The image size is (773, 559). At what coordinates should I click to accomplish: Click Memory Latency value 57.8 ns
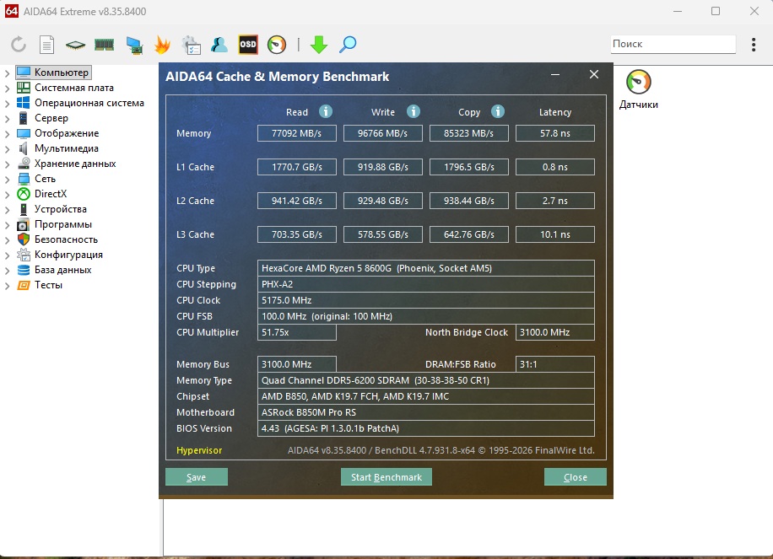555,133
